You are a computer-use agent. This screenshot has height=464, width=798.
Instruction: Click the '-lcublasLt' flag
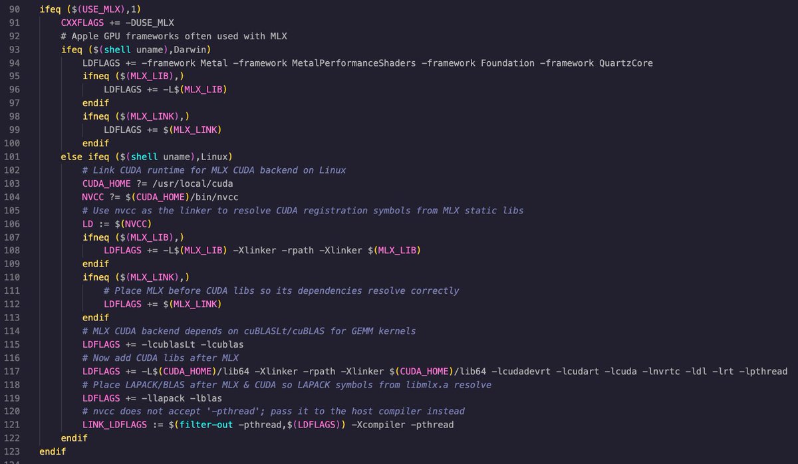(167, 344)
